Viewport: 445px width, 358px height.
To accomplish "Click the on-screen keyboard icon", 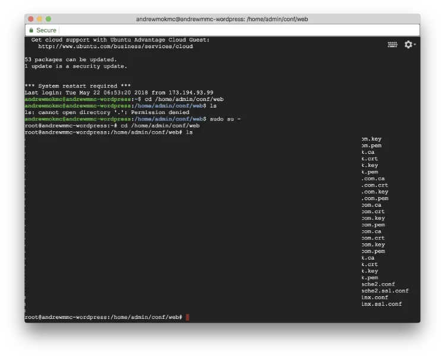I will (392, 45).
